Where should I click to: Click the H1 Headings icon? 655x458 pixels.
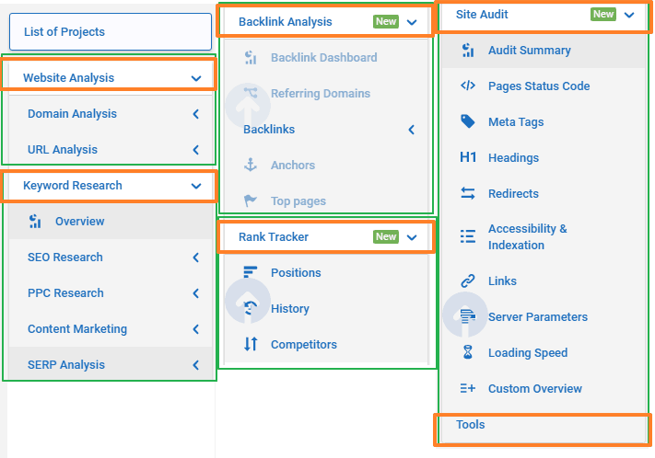[468, 157]
